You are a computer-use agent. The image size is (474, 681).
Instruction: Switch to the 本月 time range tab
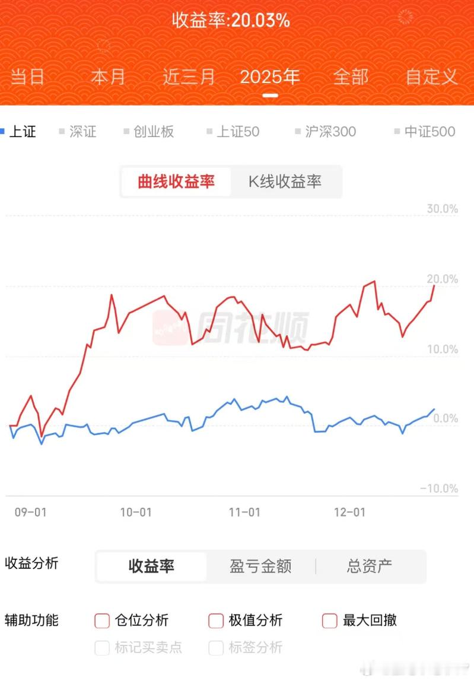pyautogui.click(x=107, y=77)
